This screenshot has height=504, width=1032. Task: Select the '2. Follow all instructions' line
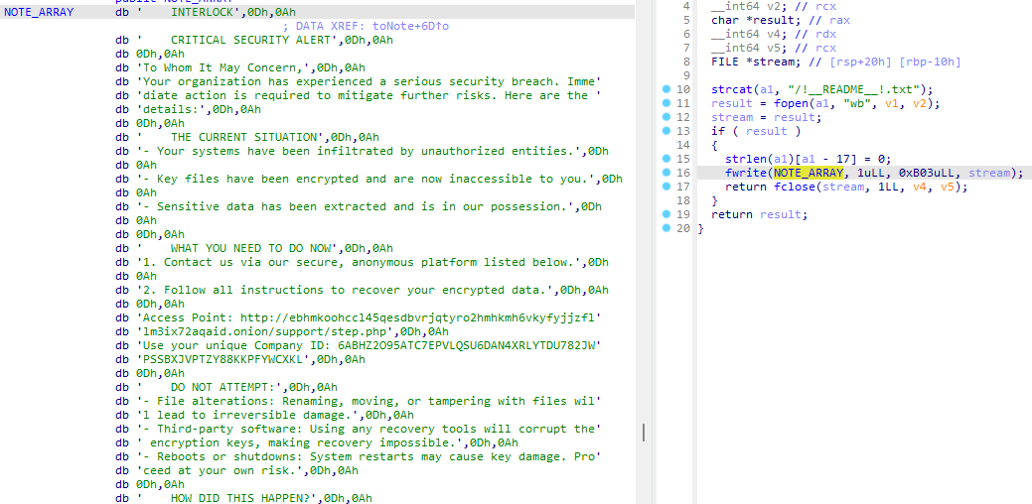(x=362, y=290)
